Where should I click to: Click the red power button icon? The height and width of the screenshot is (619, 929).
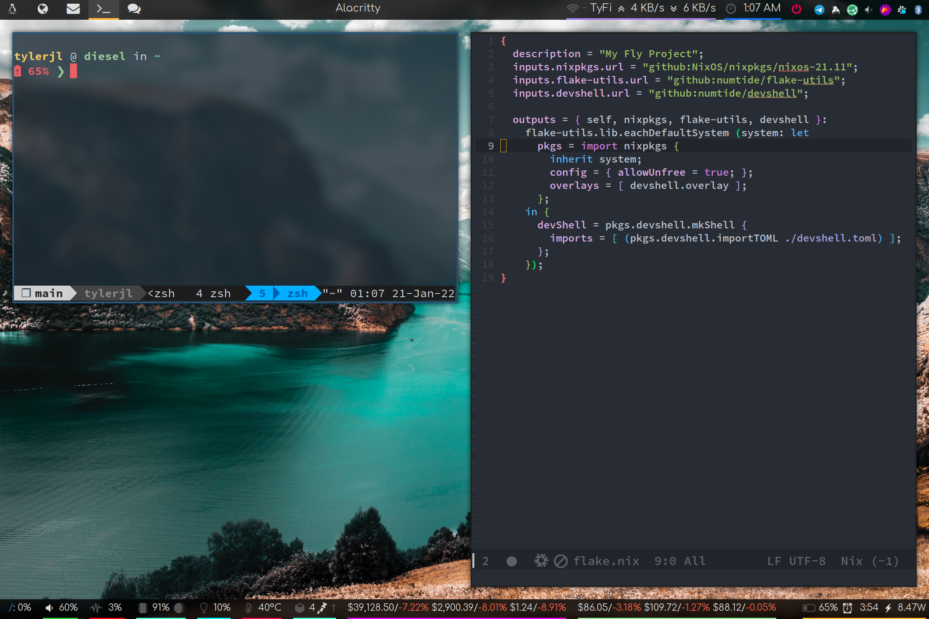tap(796, 9)
